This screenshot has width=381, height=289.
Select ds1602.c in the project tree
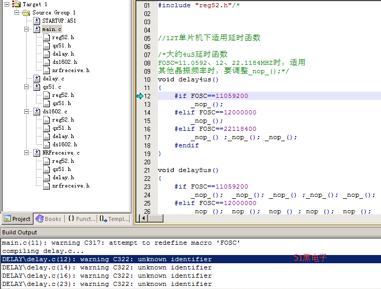pyautogui.click(x=55, y=111)
